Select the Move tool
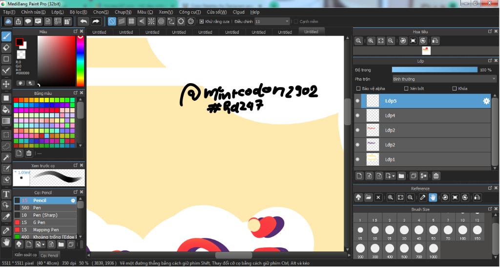This screenshot has width=500, height=268. click(6, 84)
